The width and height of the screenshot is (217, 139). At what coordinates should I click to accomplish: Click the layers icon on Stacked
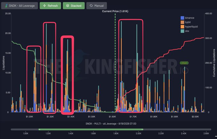[x=68, y=6]
